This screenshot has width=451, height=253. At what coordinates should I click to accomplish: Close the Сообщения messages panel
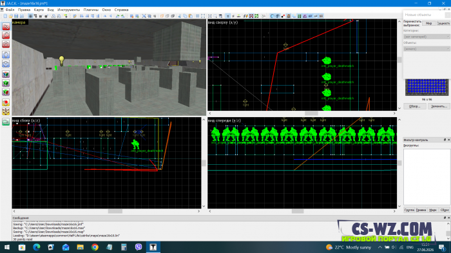448,218
